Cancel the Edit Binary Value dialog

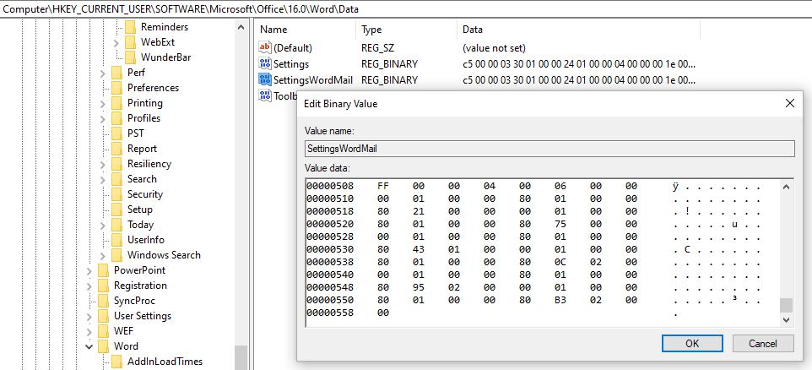[x=761, y=343]
